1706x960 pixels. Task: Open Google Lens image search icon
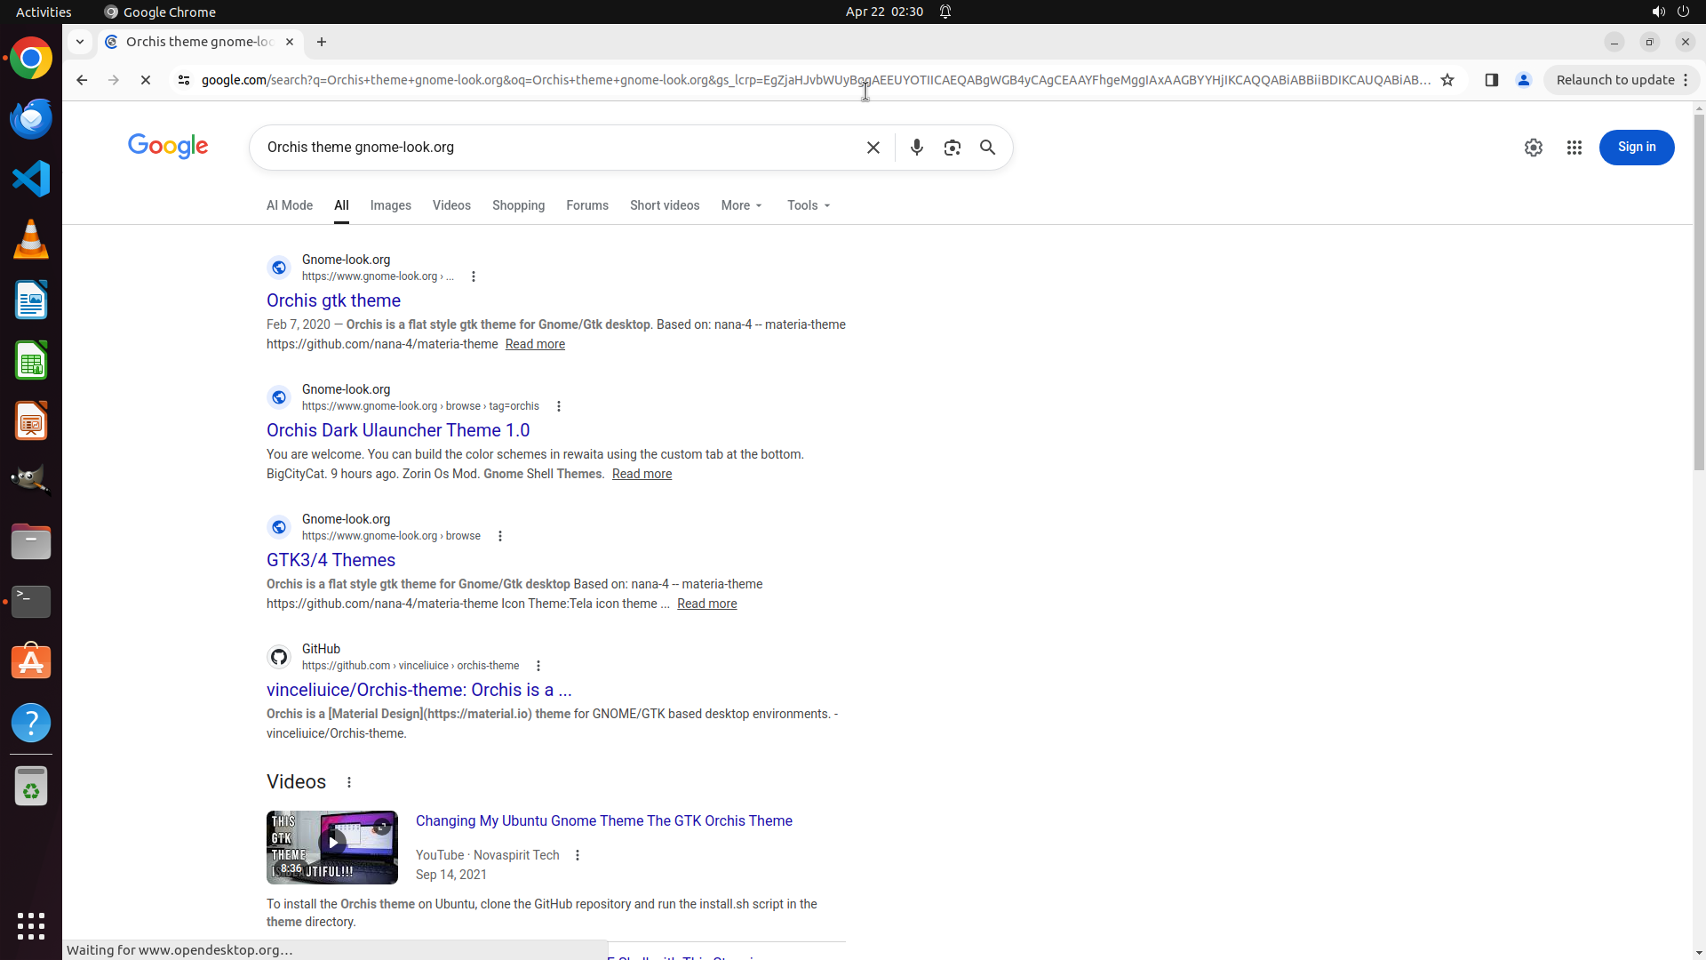952,148
